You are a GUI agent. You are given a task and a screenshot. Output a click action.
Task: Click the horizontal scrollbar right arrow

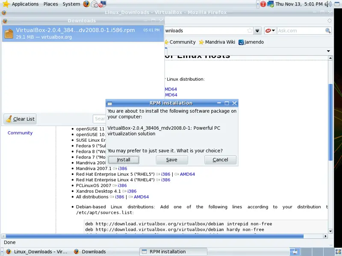(326, 236)
